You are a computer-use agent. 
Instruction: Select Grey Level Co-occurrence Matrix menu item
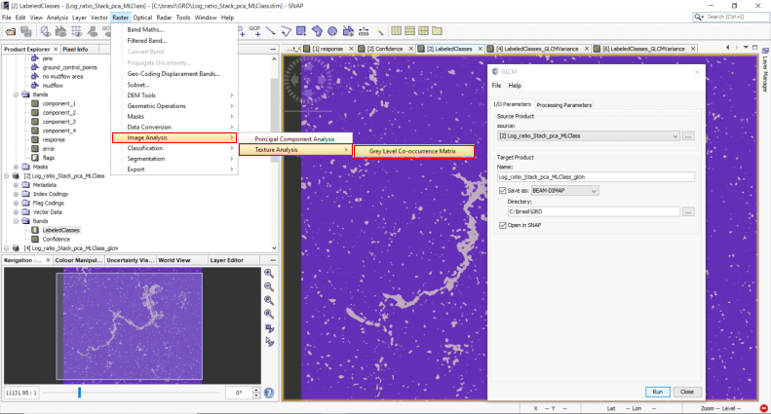(414, 151)
